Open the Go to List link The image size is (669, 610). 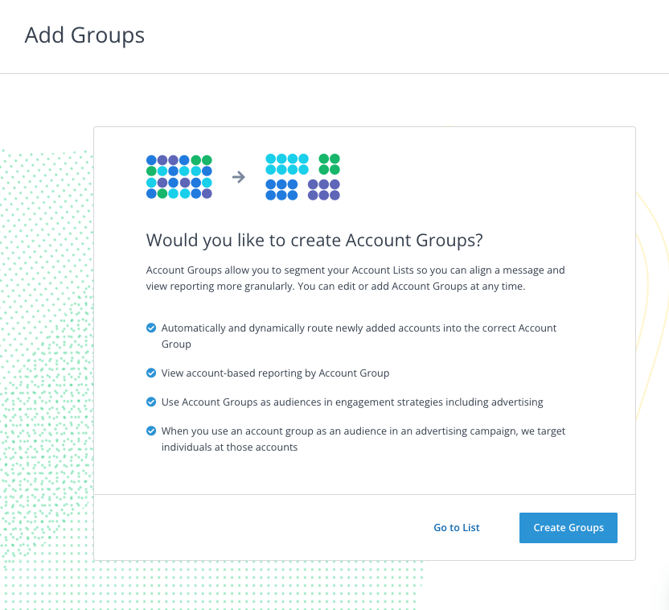(456, 528)
